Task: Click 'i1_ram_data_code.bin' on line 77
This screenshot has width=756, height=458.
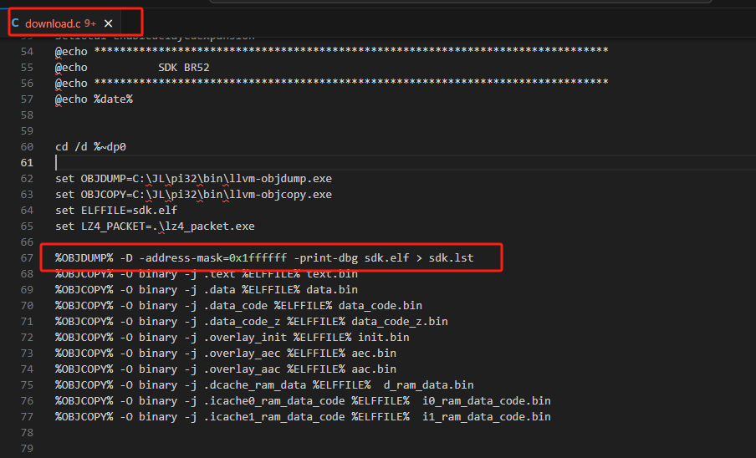Action: click(487, 417)
